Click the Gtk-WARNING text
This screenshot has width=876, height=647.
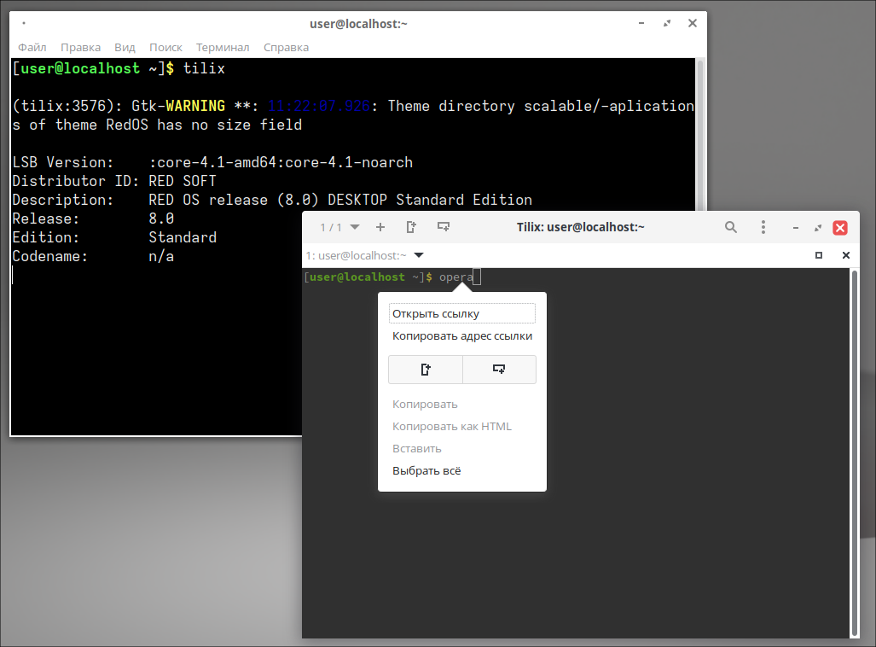point(178,106)
